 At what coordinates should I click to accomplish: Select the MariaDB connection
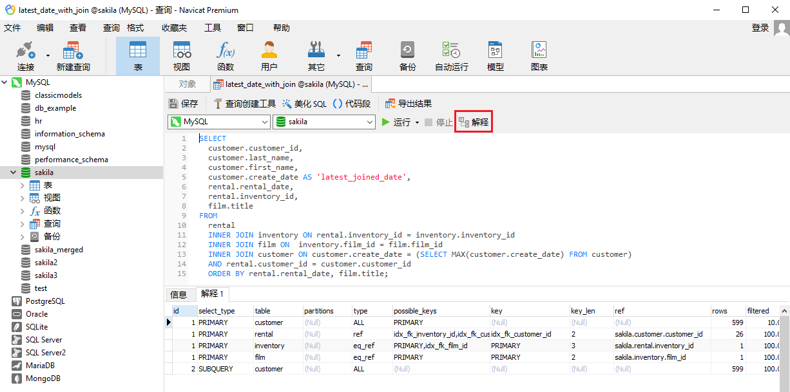click(x=39, y=366)
